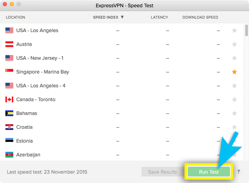Select the 'Bahamas' location name
This screenshot has width=249, height=183.
tap(27, 113)
